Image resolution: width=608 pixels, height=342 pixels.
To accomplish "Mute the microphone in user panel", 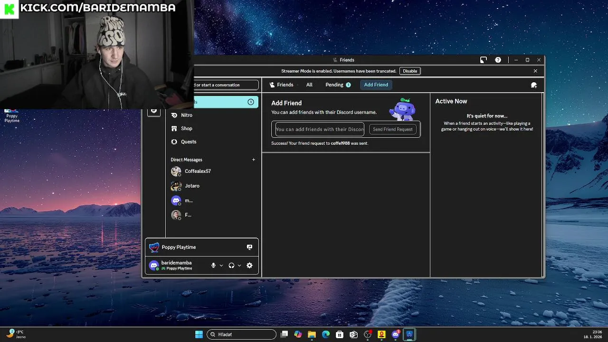I will pos(213,266).
